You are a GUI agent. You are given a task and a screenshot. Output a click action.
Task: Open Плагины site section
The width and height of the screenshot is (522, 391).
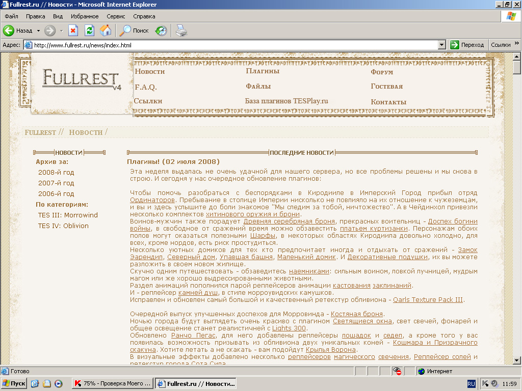(x=263, y=71)
